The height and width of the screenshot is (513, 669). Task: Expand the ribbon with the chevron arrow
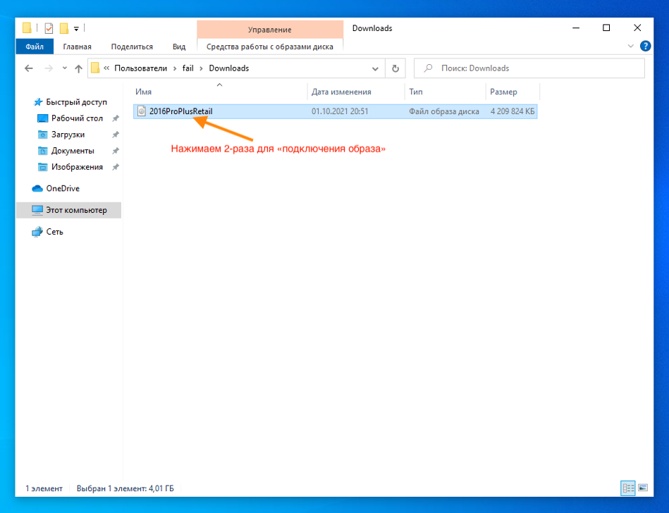click(x=631, y=46)
